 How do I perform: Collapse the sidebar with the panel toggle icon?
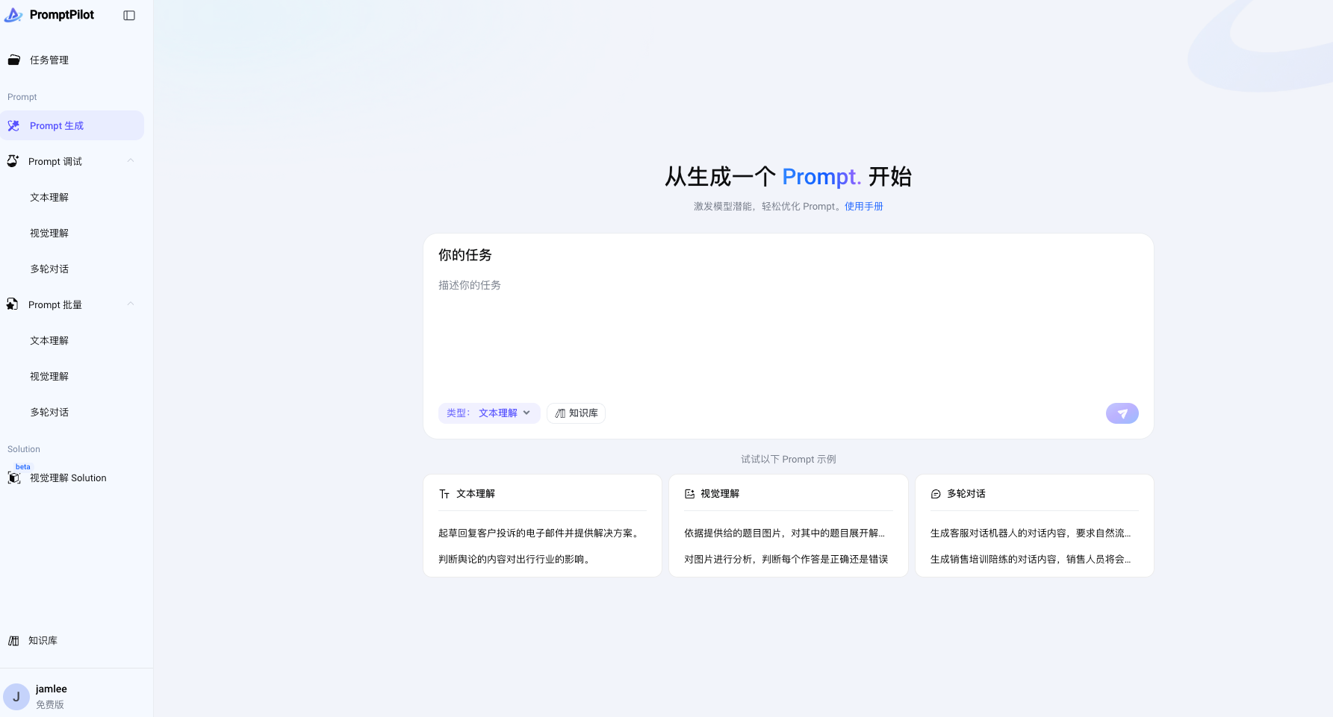point(129,16)
